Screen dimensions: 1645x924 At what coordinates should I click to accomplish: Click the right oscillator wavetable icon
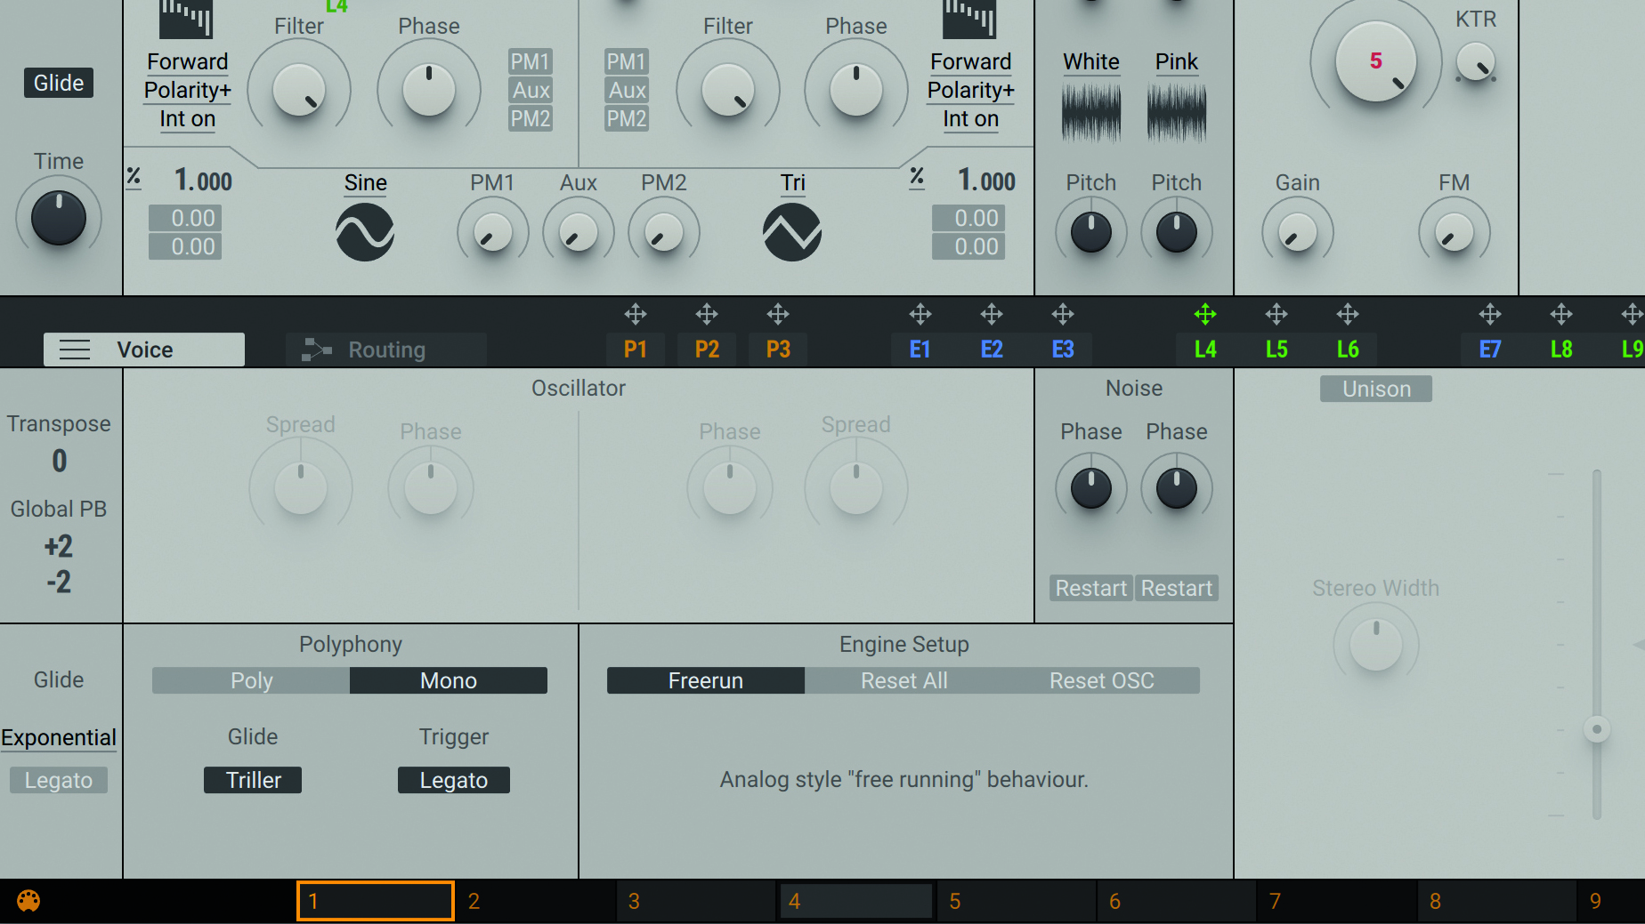pyautogui.click(x=969, y=18)
